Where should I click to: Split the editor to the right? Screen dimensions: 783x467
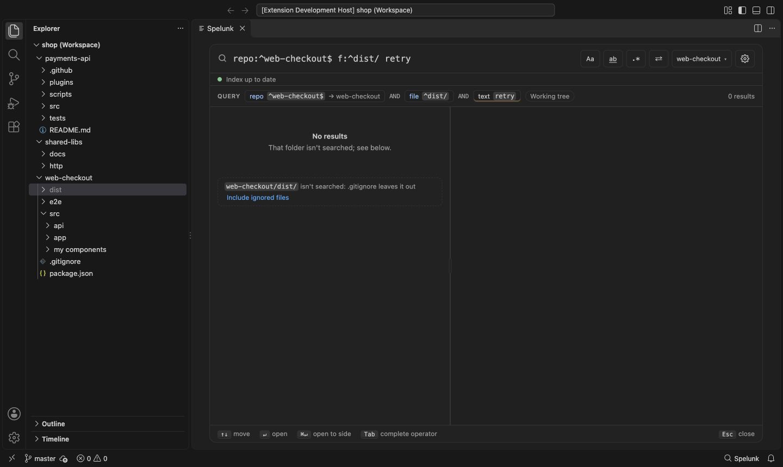(758, 28)
